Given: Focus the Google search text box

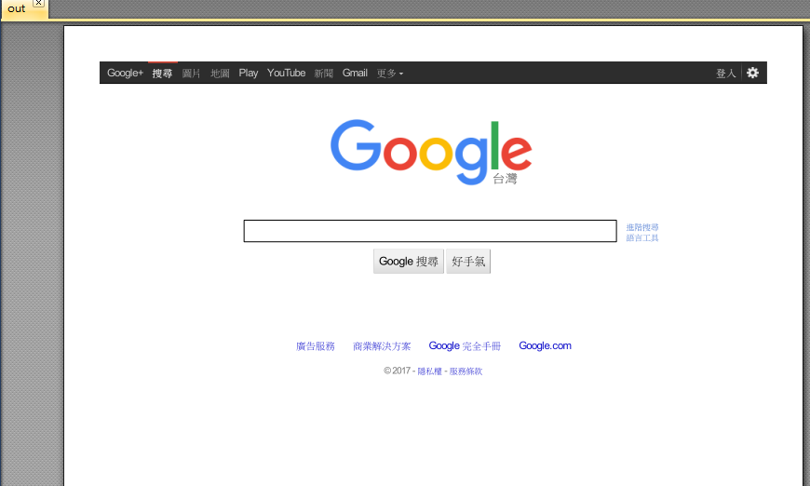Looking at the screenshot, I should 430,231.
